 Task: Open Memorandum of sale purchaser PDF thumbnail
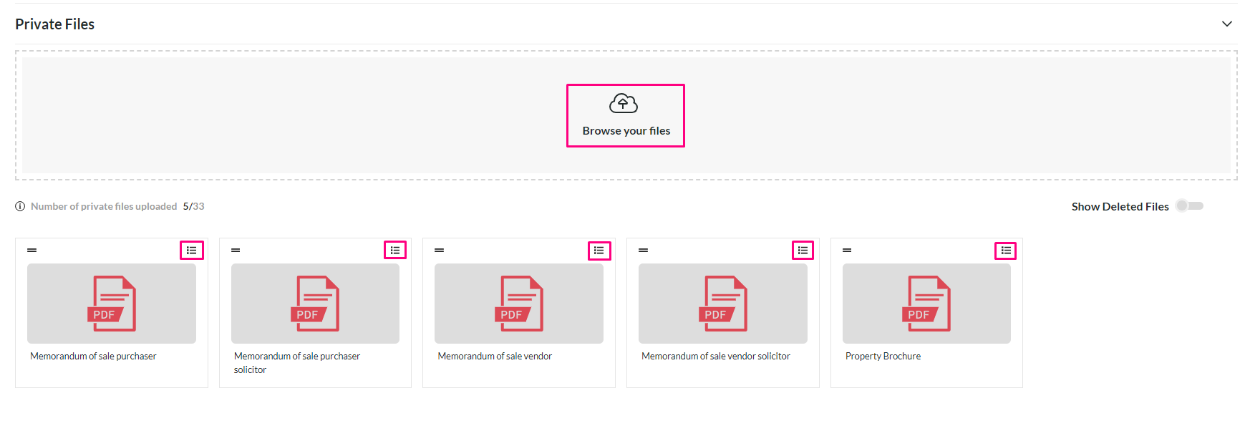[112, 304]
